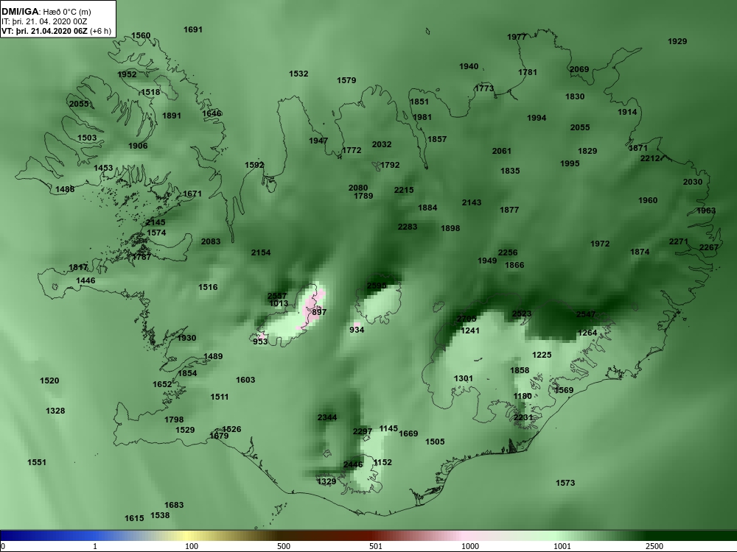Viewport: 737px width, 552px height.
Task: Select the initial time line "IT: þri. 21. 04. 2020 00Z"
Action: [x=45, y=21]
